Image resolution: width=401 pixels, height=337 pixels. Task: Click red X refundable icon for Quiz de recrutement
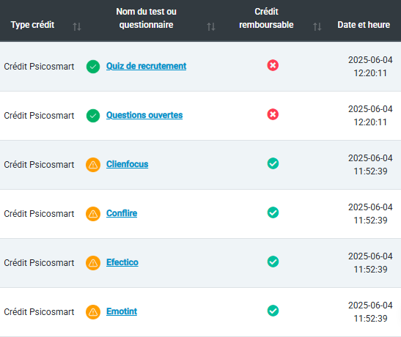coord(273,65)
